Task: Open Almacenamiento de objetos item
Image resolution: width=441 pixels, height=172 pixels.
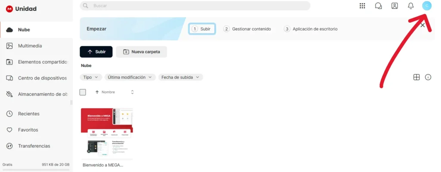Action: click(37, 94)
